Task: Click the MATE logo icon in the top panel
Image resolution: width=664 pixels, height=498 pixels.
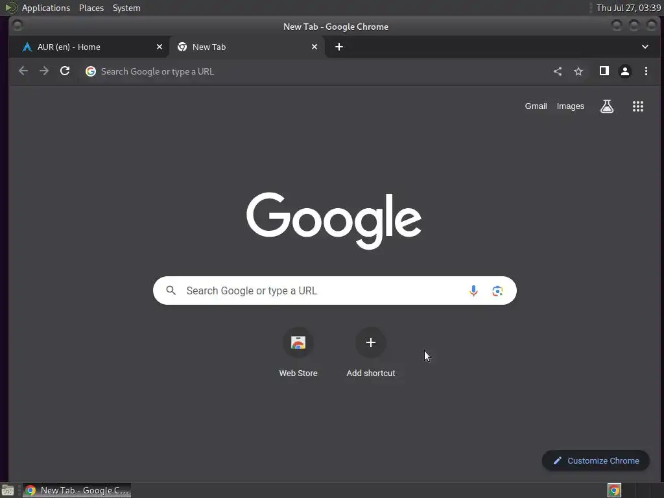Action: click(10, 8)
